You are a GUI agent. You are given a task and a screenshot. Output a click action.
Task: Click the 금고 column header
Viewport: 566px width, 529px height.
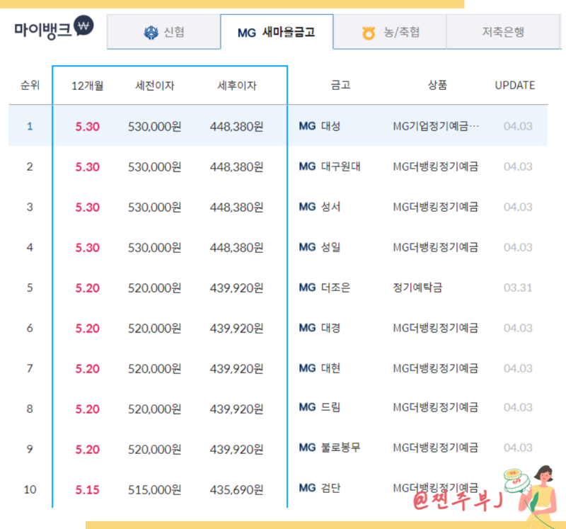click(x=341, y=85)
